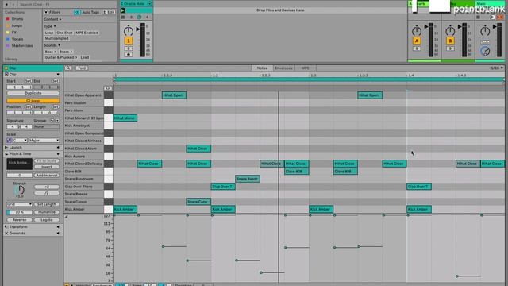Select the Guitar & Plucked sound tag
Screen dimensions: 508x286
[x=61, y=57]
